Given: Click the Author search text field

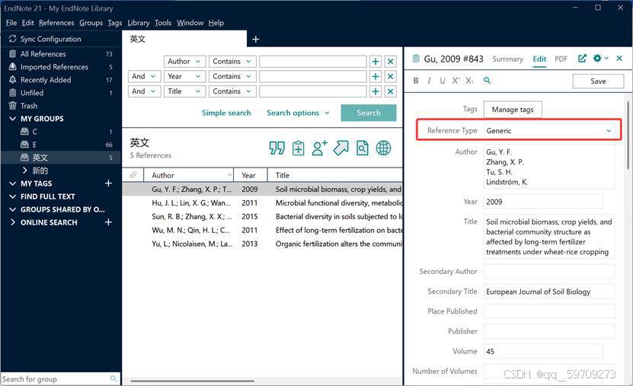Looking at the screenshot, I should coord(313,62).
